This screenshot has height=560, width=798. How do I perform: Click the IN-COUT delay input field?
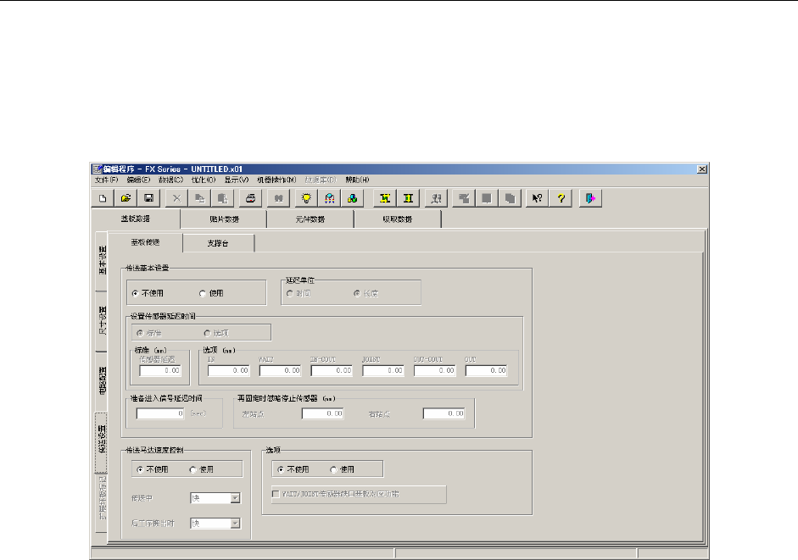click(x=332, y=371)
